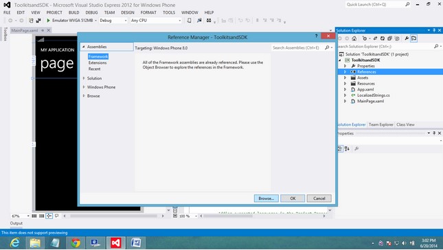This screenshot has width=443, height=250.
Task: Open the PROJECT menu
Action: [54, 12]
